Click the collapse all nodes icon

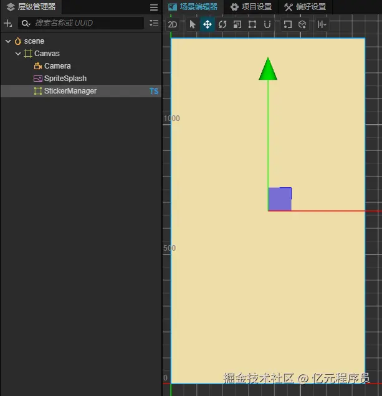tap(154, 23)
